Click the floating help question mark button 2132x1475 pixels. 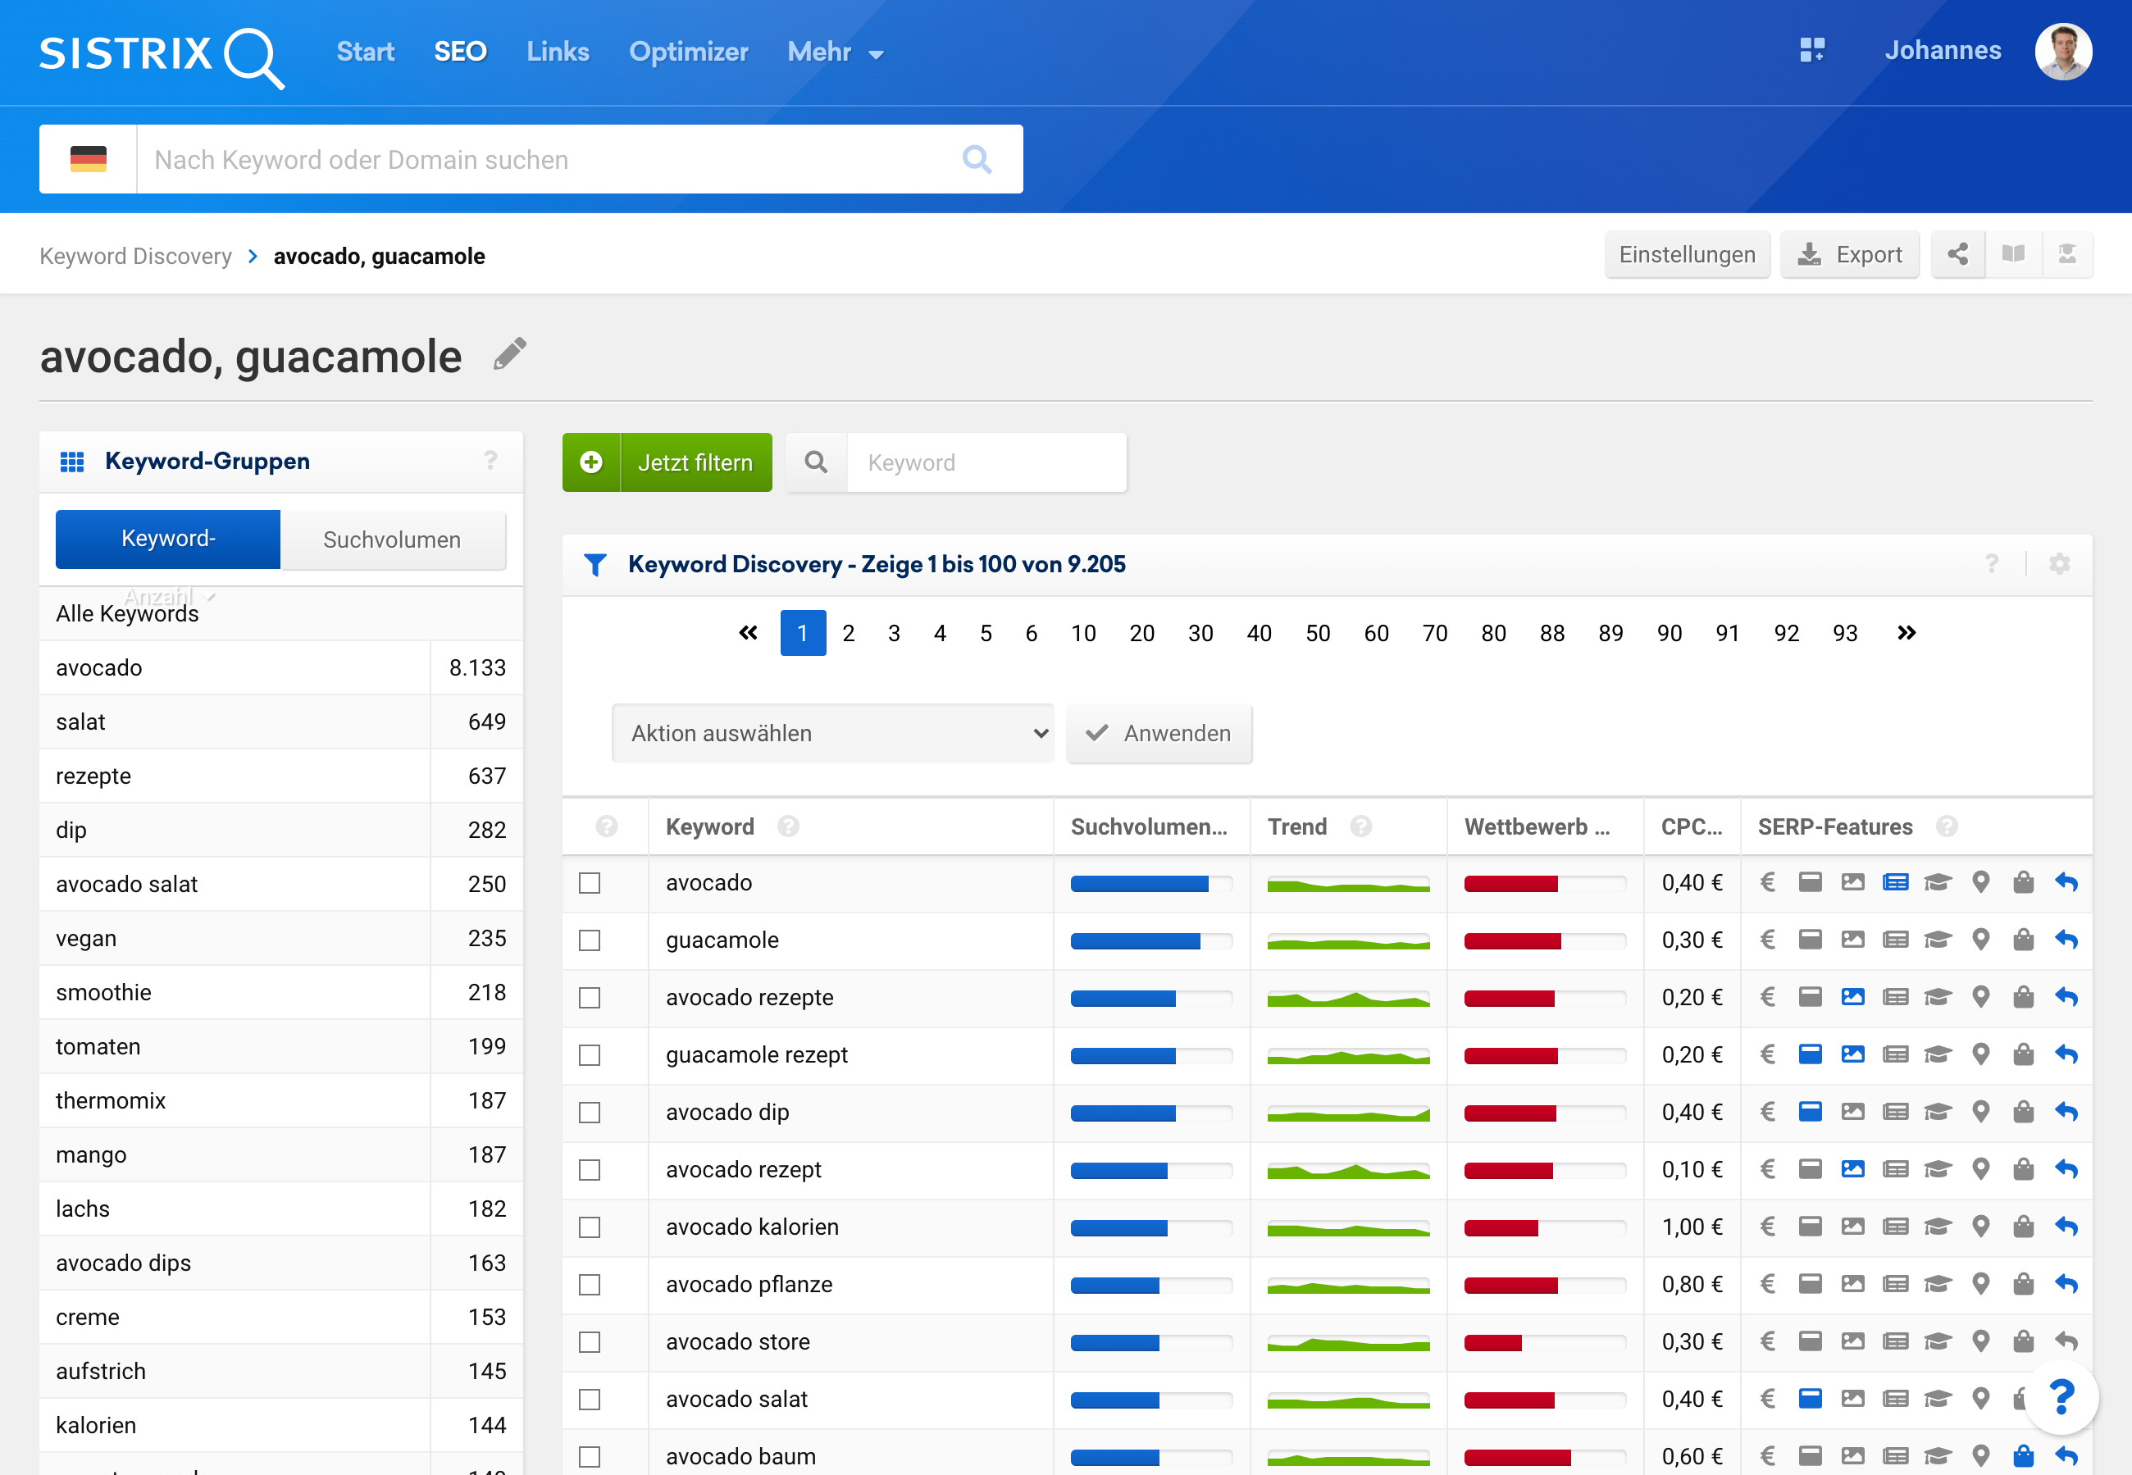tap(2060, 1396)
